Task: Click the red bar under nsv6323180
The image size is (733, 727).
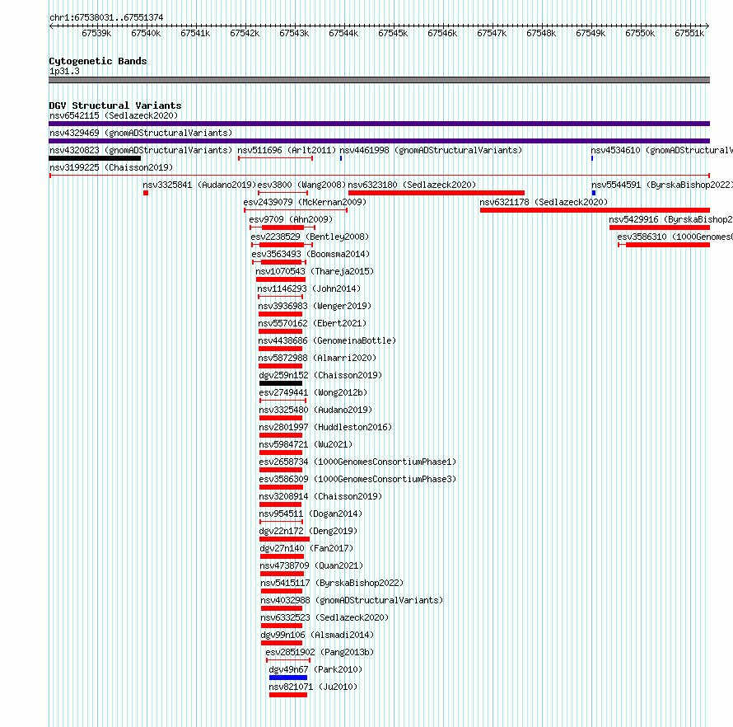Action: (x=437, y=193)
